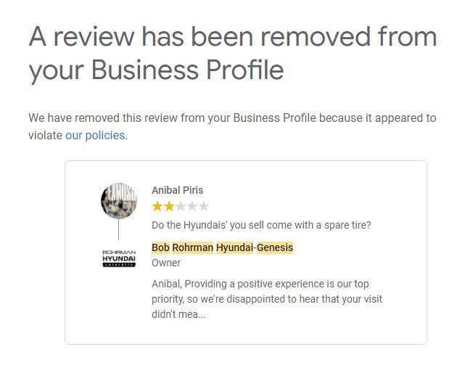Expand truncated reply at "didn't mea..."
The image size is (465, 365).
(x=189, y=314)
